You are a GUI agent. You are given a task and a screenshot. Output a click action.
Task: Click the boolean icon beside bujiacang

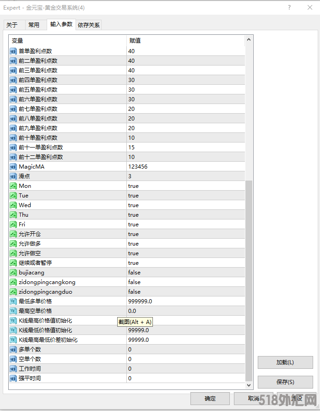click(x=13, y=272)
